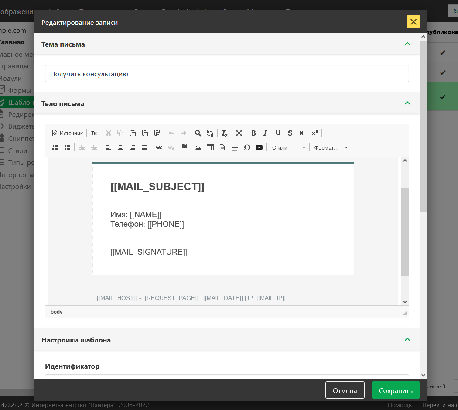Insert an image via the image icon

[x=198, y=147]
